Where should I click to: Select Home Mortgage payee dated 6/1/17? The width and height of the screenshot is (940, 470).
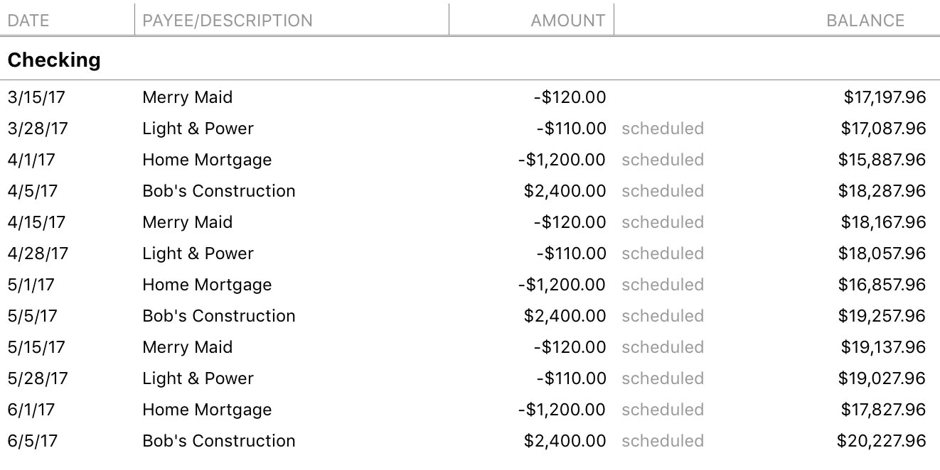207,410
